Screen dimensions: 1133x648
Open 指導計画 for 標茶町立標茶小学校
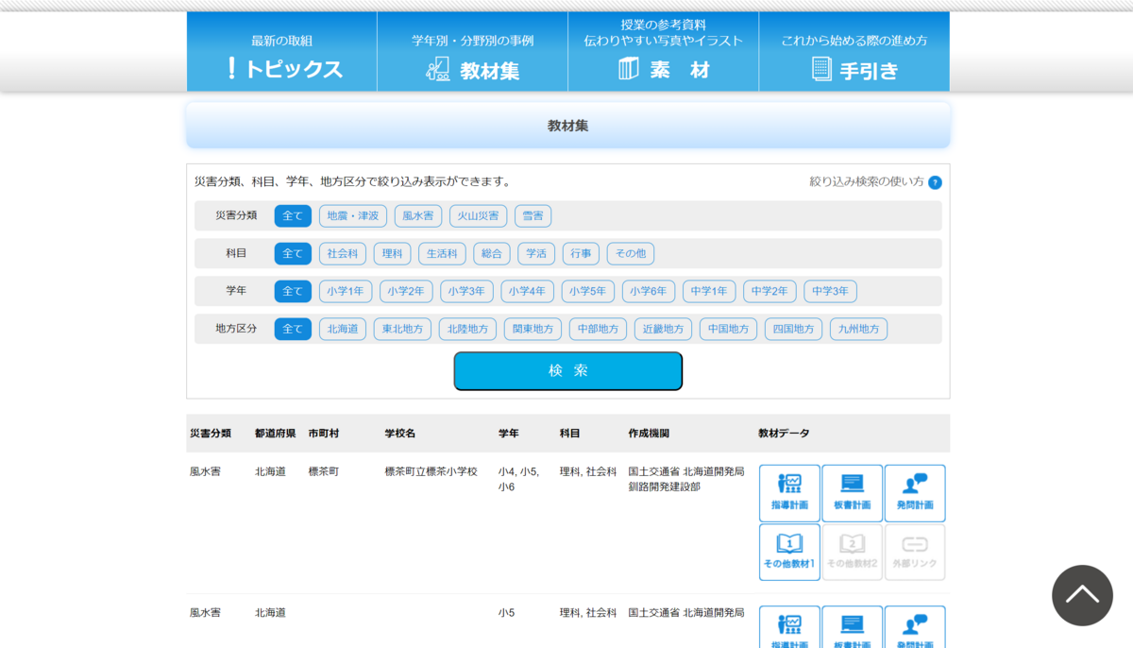(789, 493)
